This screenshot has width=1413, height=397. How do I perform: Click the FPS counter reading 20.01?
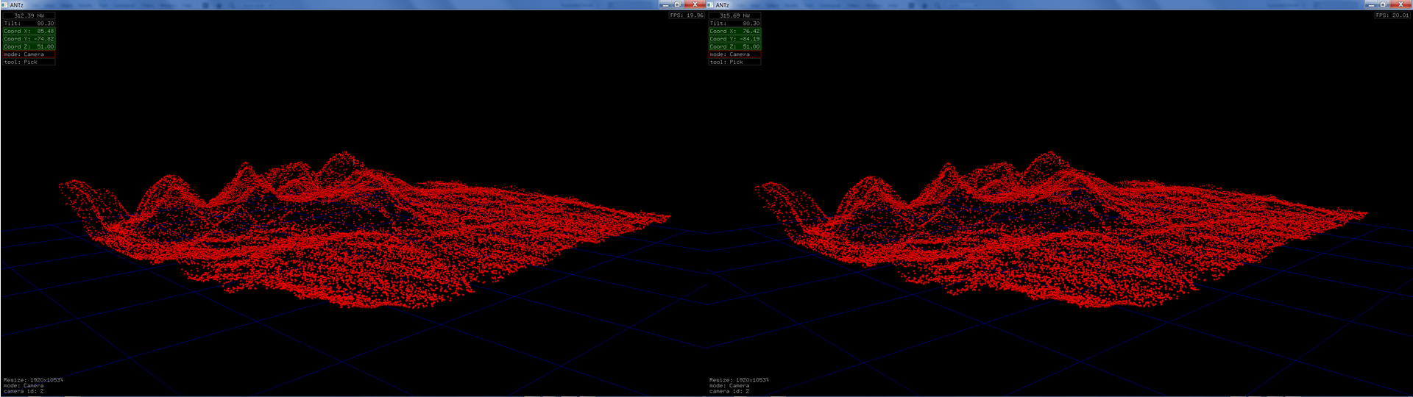1392,15
